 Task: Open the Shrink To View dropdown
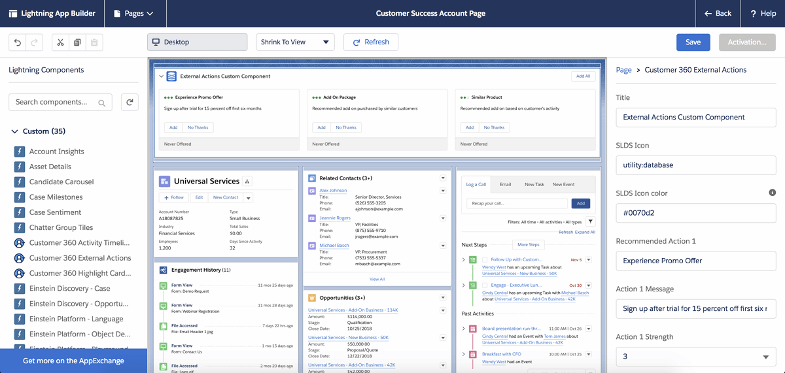tap(295, 42)
